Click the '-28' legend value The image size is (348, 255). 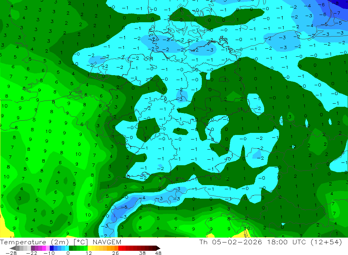(x=11, y=253)
